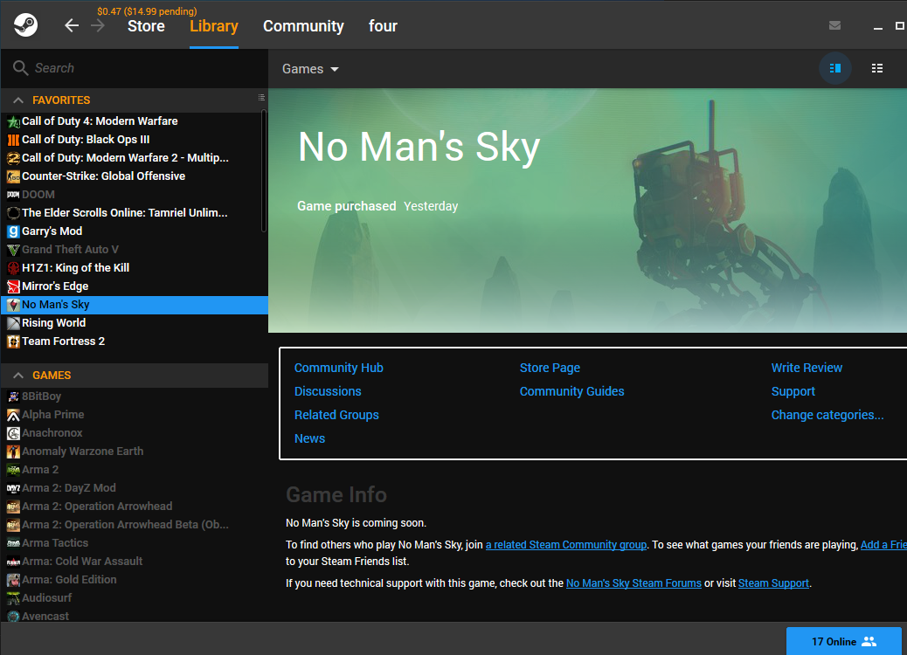Image resolution: width=907 pixels, height=655 pixels.
Task: Go back with the left arrow
Action: [x=72, y=25]
